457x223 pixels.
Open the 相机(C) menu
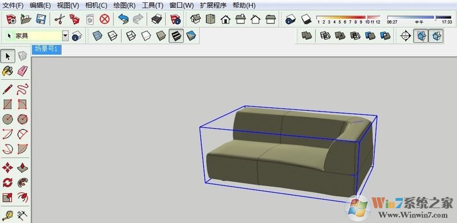tap(96, 5)
